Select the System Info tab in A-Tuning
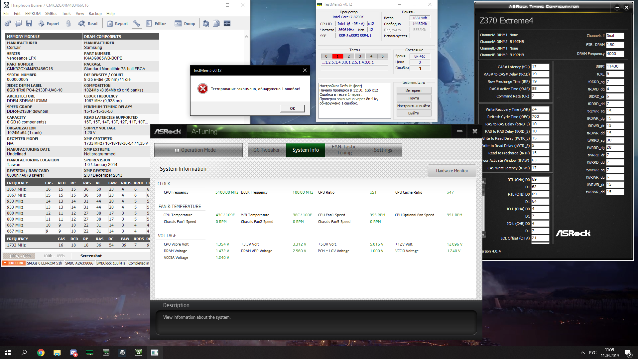This screenshot has height=359, width=638. click(x=306, y=150)
